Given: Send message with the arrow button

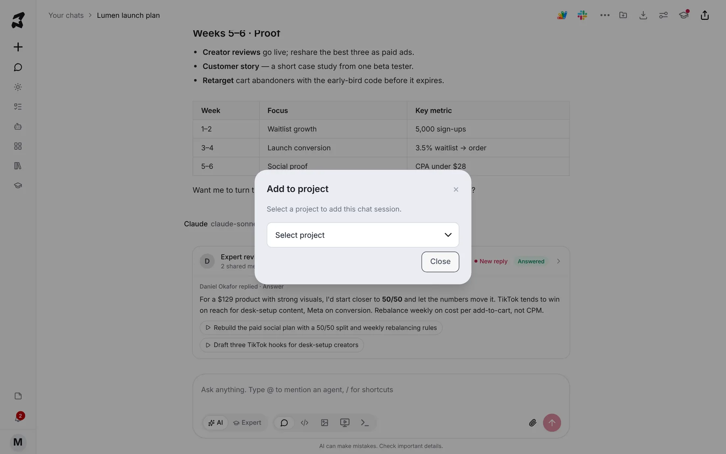Looking at the screenshot, I should pos(552,423).
